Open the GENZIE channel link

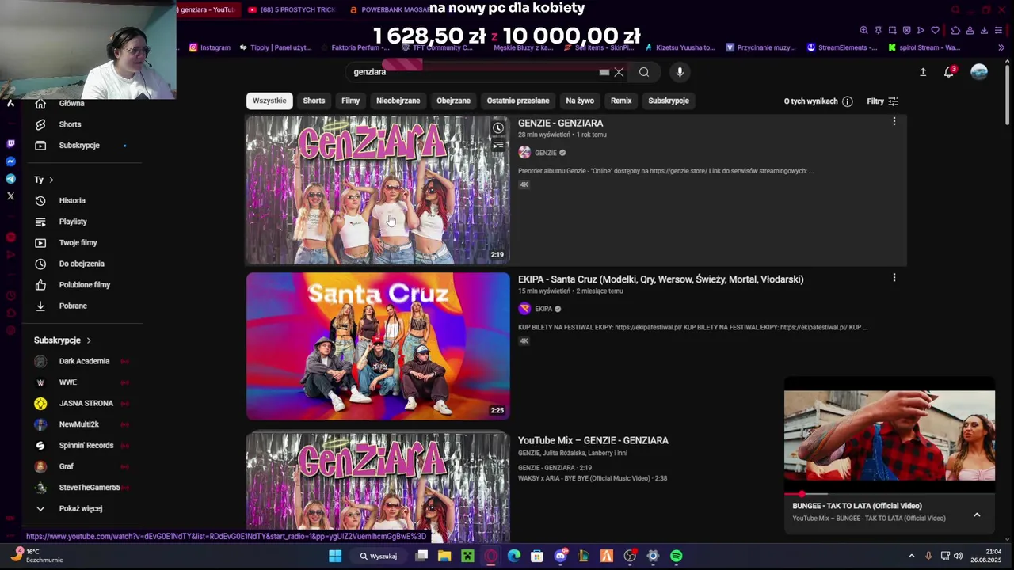click(545, 153)
